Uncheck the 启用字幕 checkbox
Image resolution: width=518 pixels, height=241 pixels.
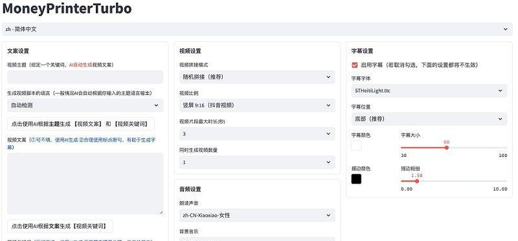click(354, 65)
